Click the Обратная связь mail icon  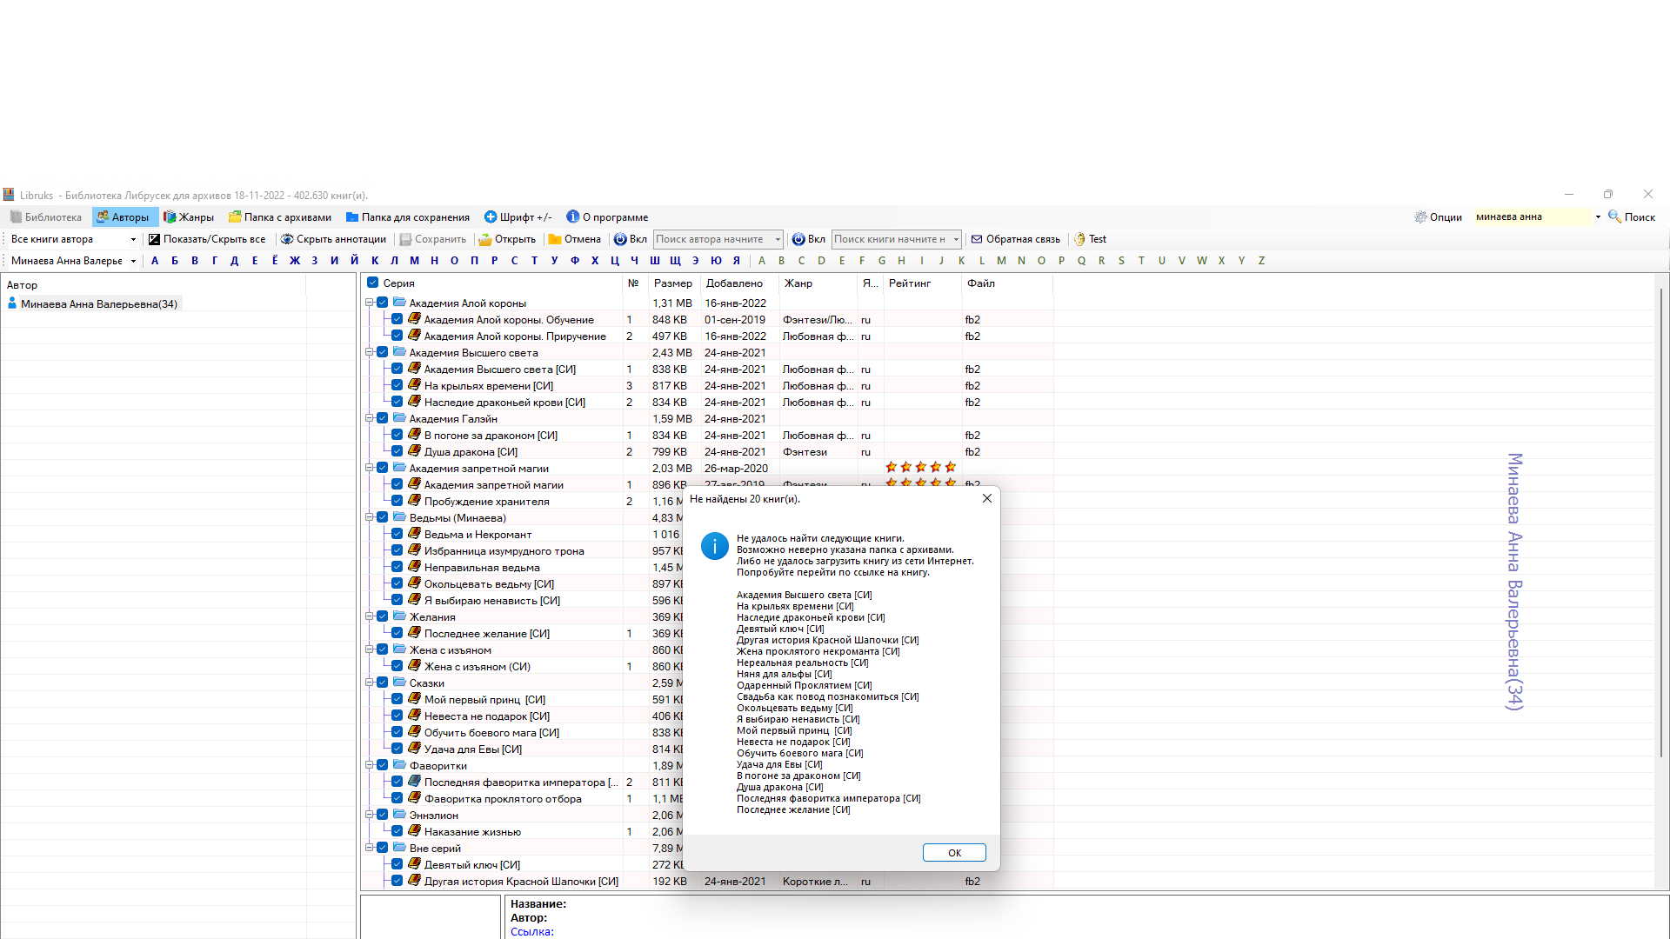click(x=977, y=239)
